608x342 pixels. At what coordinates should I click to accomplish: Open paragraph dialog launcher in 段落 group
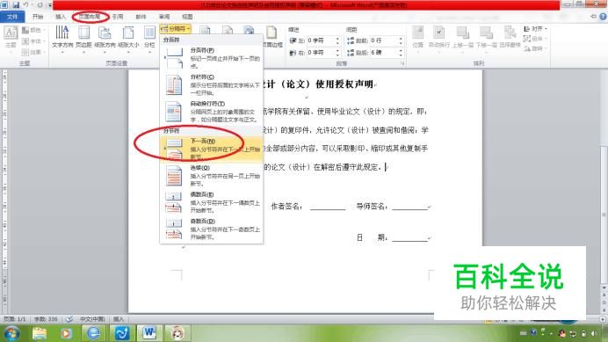pyautogui.click(x=403, y=63)
